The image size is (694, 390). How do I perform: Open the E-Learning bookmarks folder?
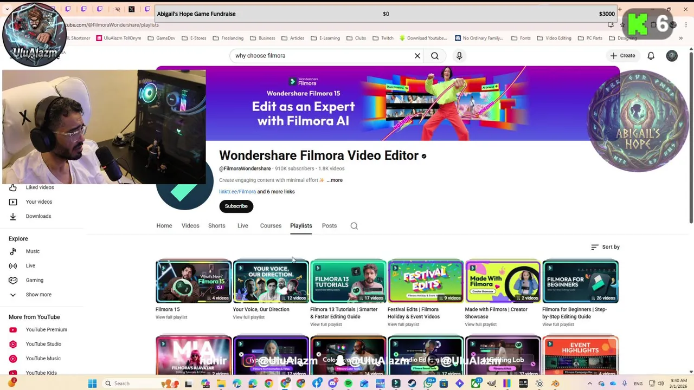325,38
